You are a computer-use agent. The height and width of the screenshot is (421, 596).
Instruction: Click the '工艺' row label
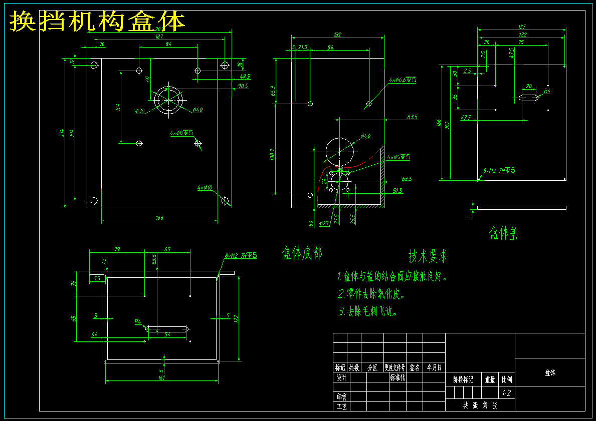click(x=342, y=406)
